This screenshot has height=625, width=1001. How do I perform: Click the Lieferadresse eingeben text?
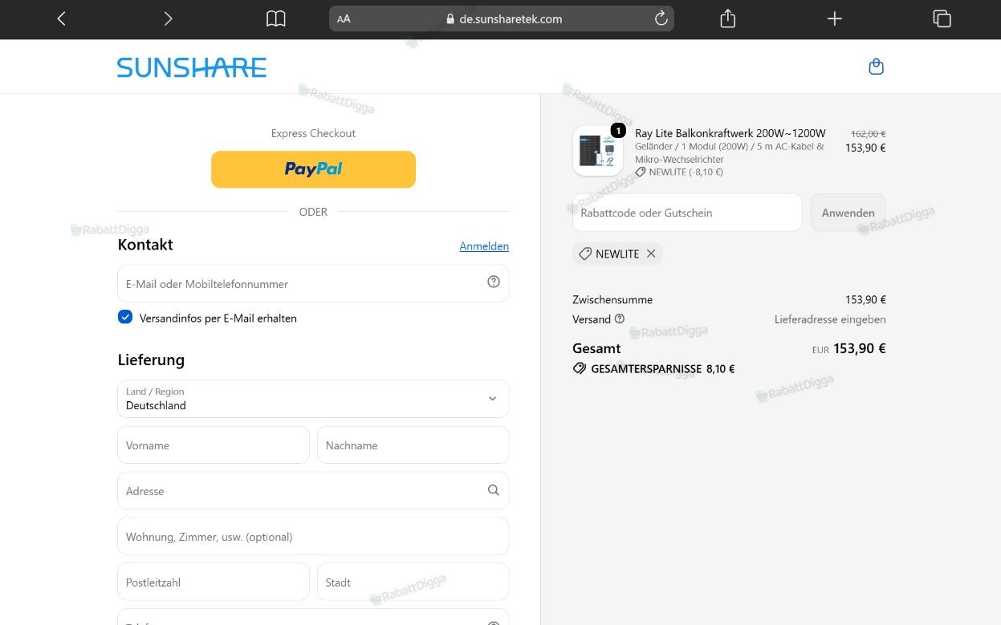click(830, 319)
